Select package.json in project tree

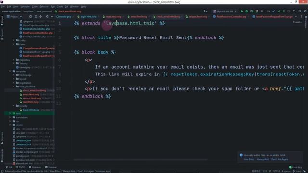pos(23,156)
